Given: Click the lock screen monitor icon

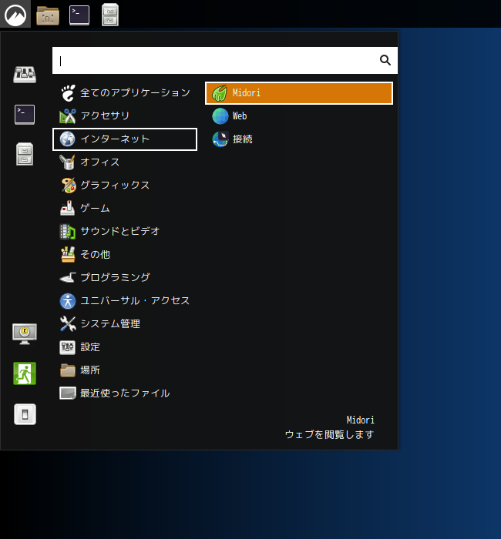Looking at the screenshot, I should coord(25,333).
